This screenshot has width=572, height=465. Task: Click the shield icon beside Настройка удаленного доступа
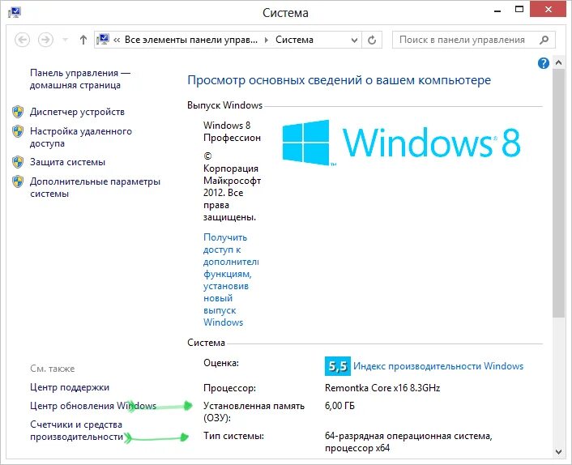click(x=18, y=131)
